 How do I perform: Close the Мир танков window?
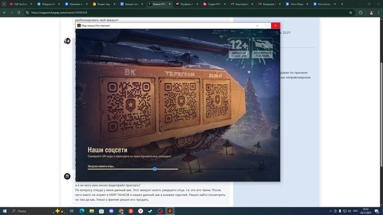(x=275, y=25)
